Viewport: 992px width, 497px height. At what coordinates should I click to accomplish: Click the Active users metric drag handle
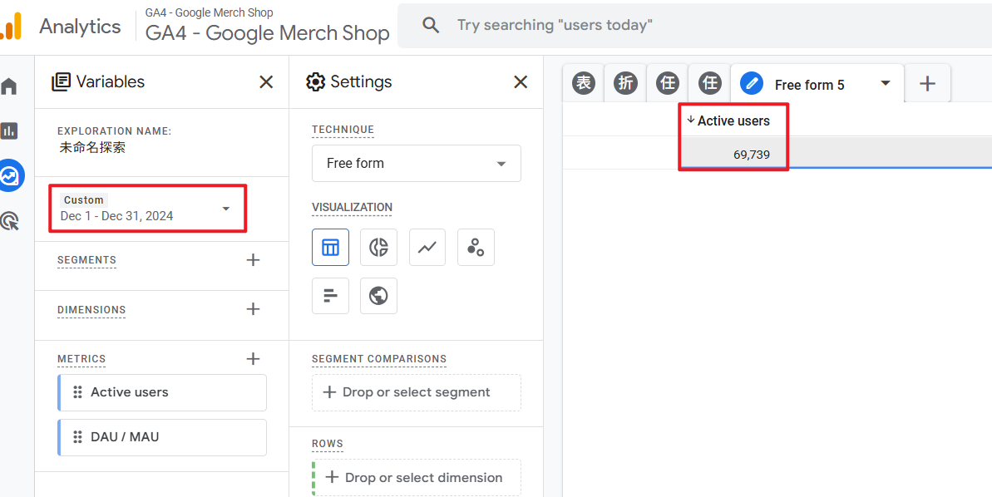click(x=78, y=392)
